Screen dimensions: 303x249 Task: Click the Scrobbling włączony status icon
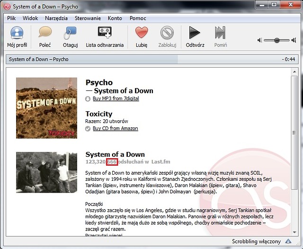point(288,241)
